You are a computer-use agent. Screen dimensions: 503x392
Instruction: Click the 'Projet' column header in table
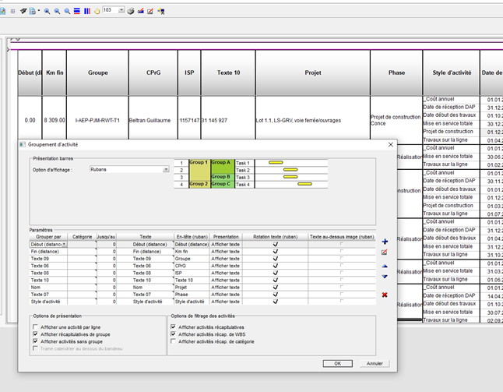pos(312,72)
